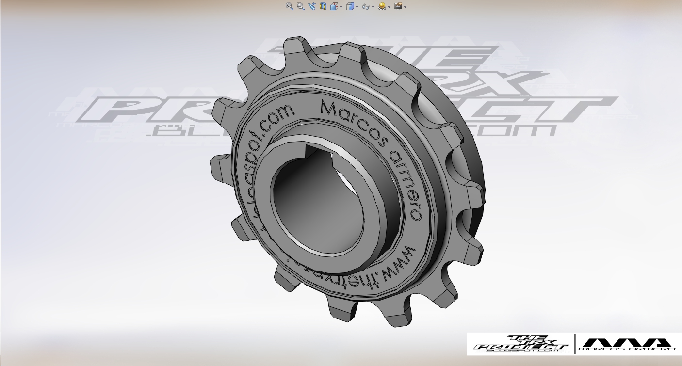Click the Apply Scene sphere icon
This screenshot has width=682, height=366.
(382, 6)
